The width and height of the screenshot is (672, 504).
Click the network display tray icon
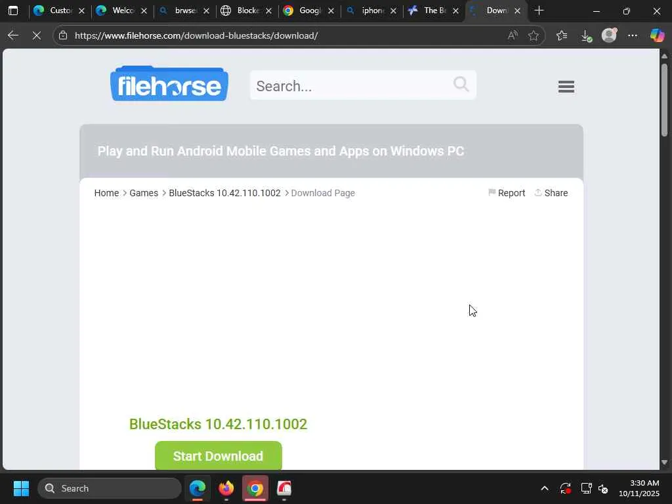(x=586, y=488)
